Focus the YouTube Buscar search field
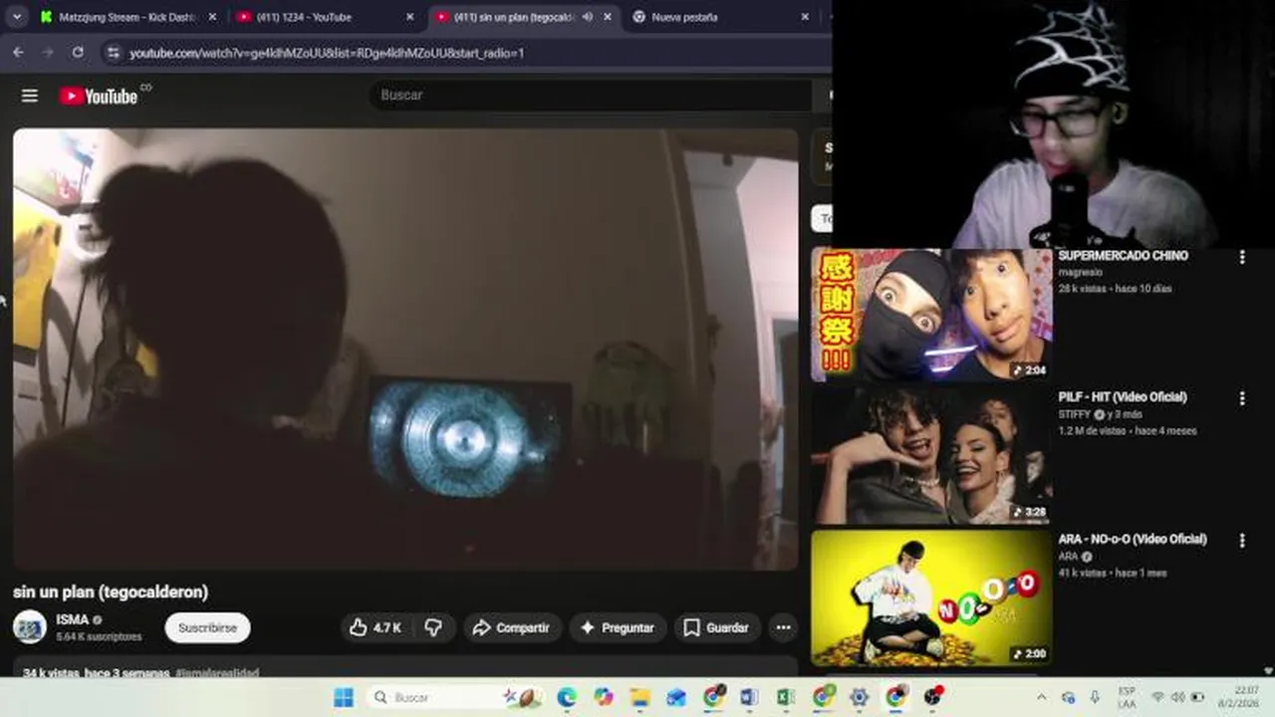1275x717 pixels. (593, 95)
